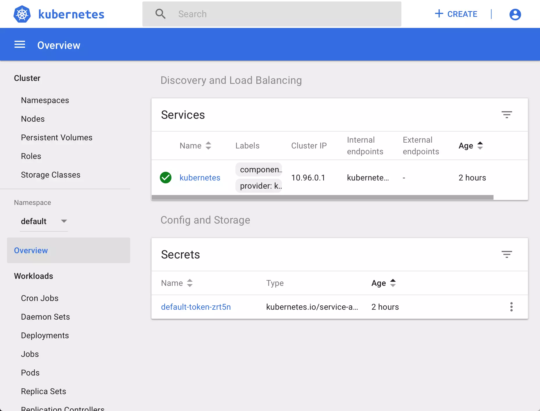The height and width of the screenshot is (411, 540).
Task: Open the Services filter icon
Action: tap(507, 115)
